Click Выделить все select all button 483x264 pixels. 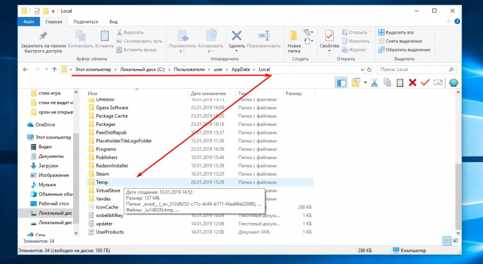click(396, 33)
